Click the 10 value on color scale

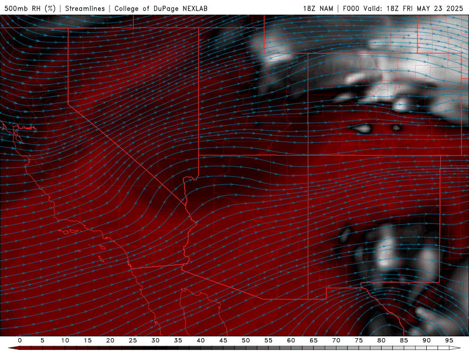click(x=65, y=340)
